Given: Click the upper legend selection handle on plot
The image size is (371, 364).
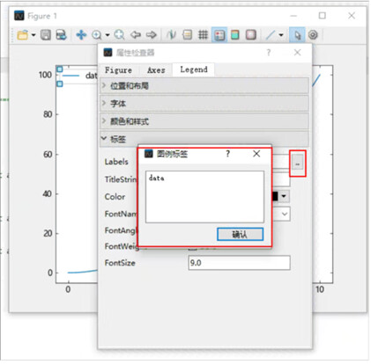Looking at the screenshot, I should 60,69.
